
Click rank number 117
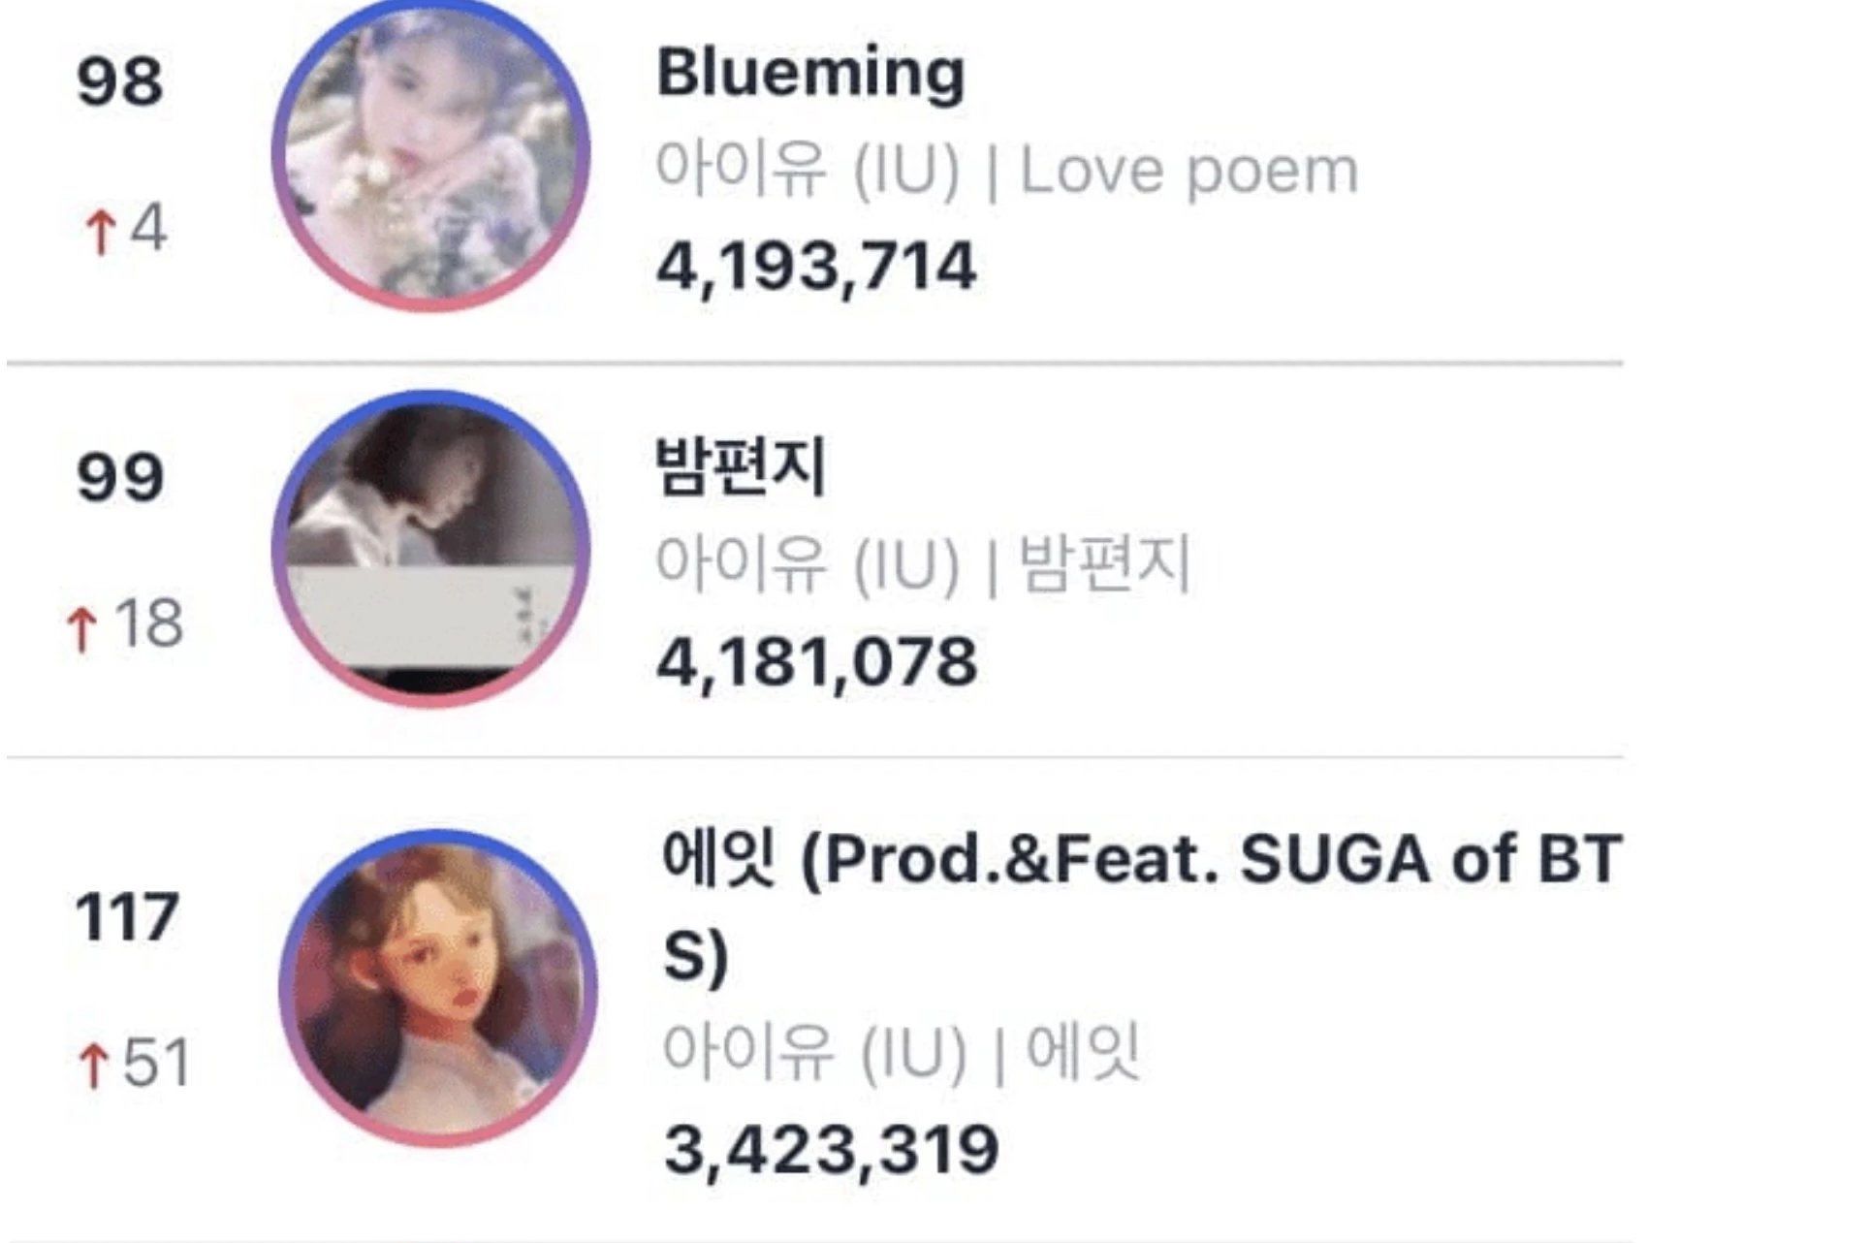tap(127, 917)
